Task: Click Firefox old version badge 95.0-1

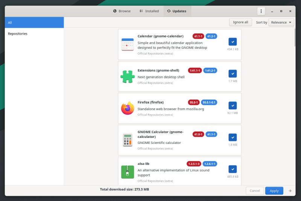Action: [x=194, y=102]
